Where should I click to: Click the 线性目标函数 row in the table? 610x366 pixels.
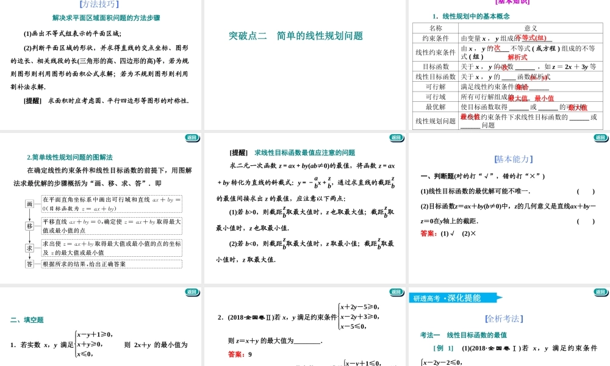click(x=435, y=76)
